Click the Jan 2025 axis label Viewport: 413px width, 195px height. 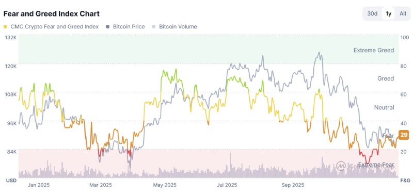pyautogui.click(x=38, y=185)
